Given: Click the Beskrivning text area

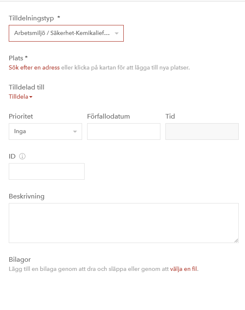Looking at the screenshot, I should pyautogui.click(x=124, y=223).
